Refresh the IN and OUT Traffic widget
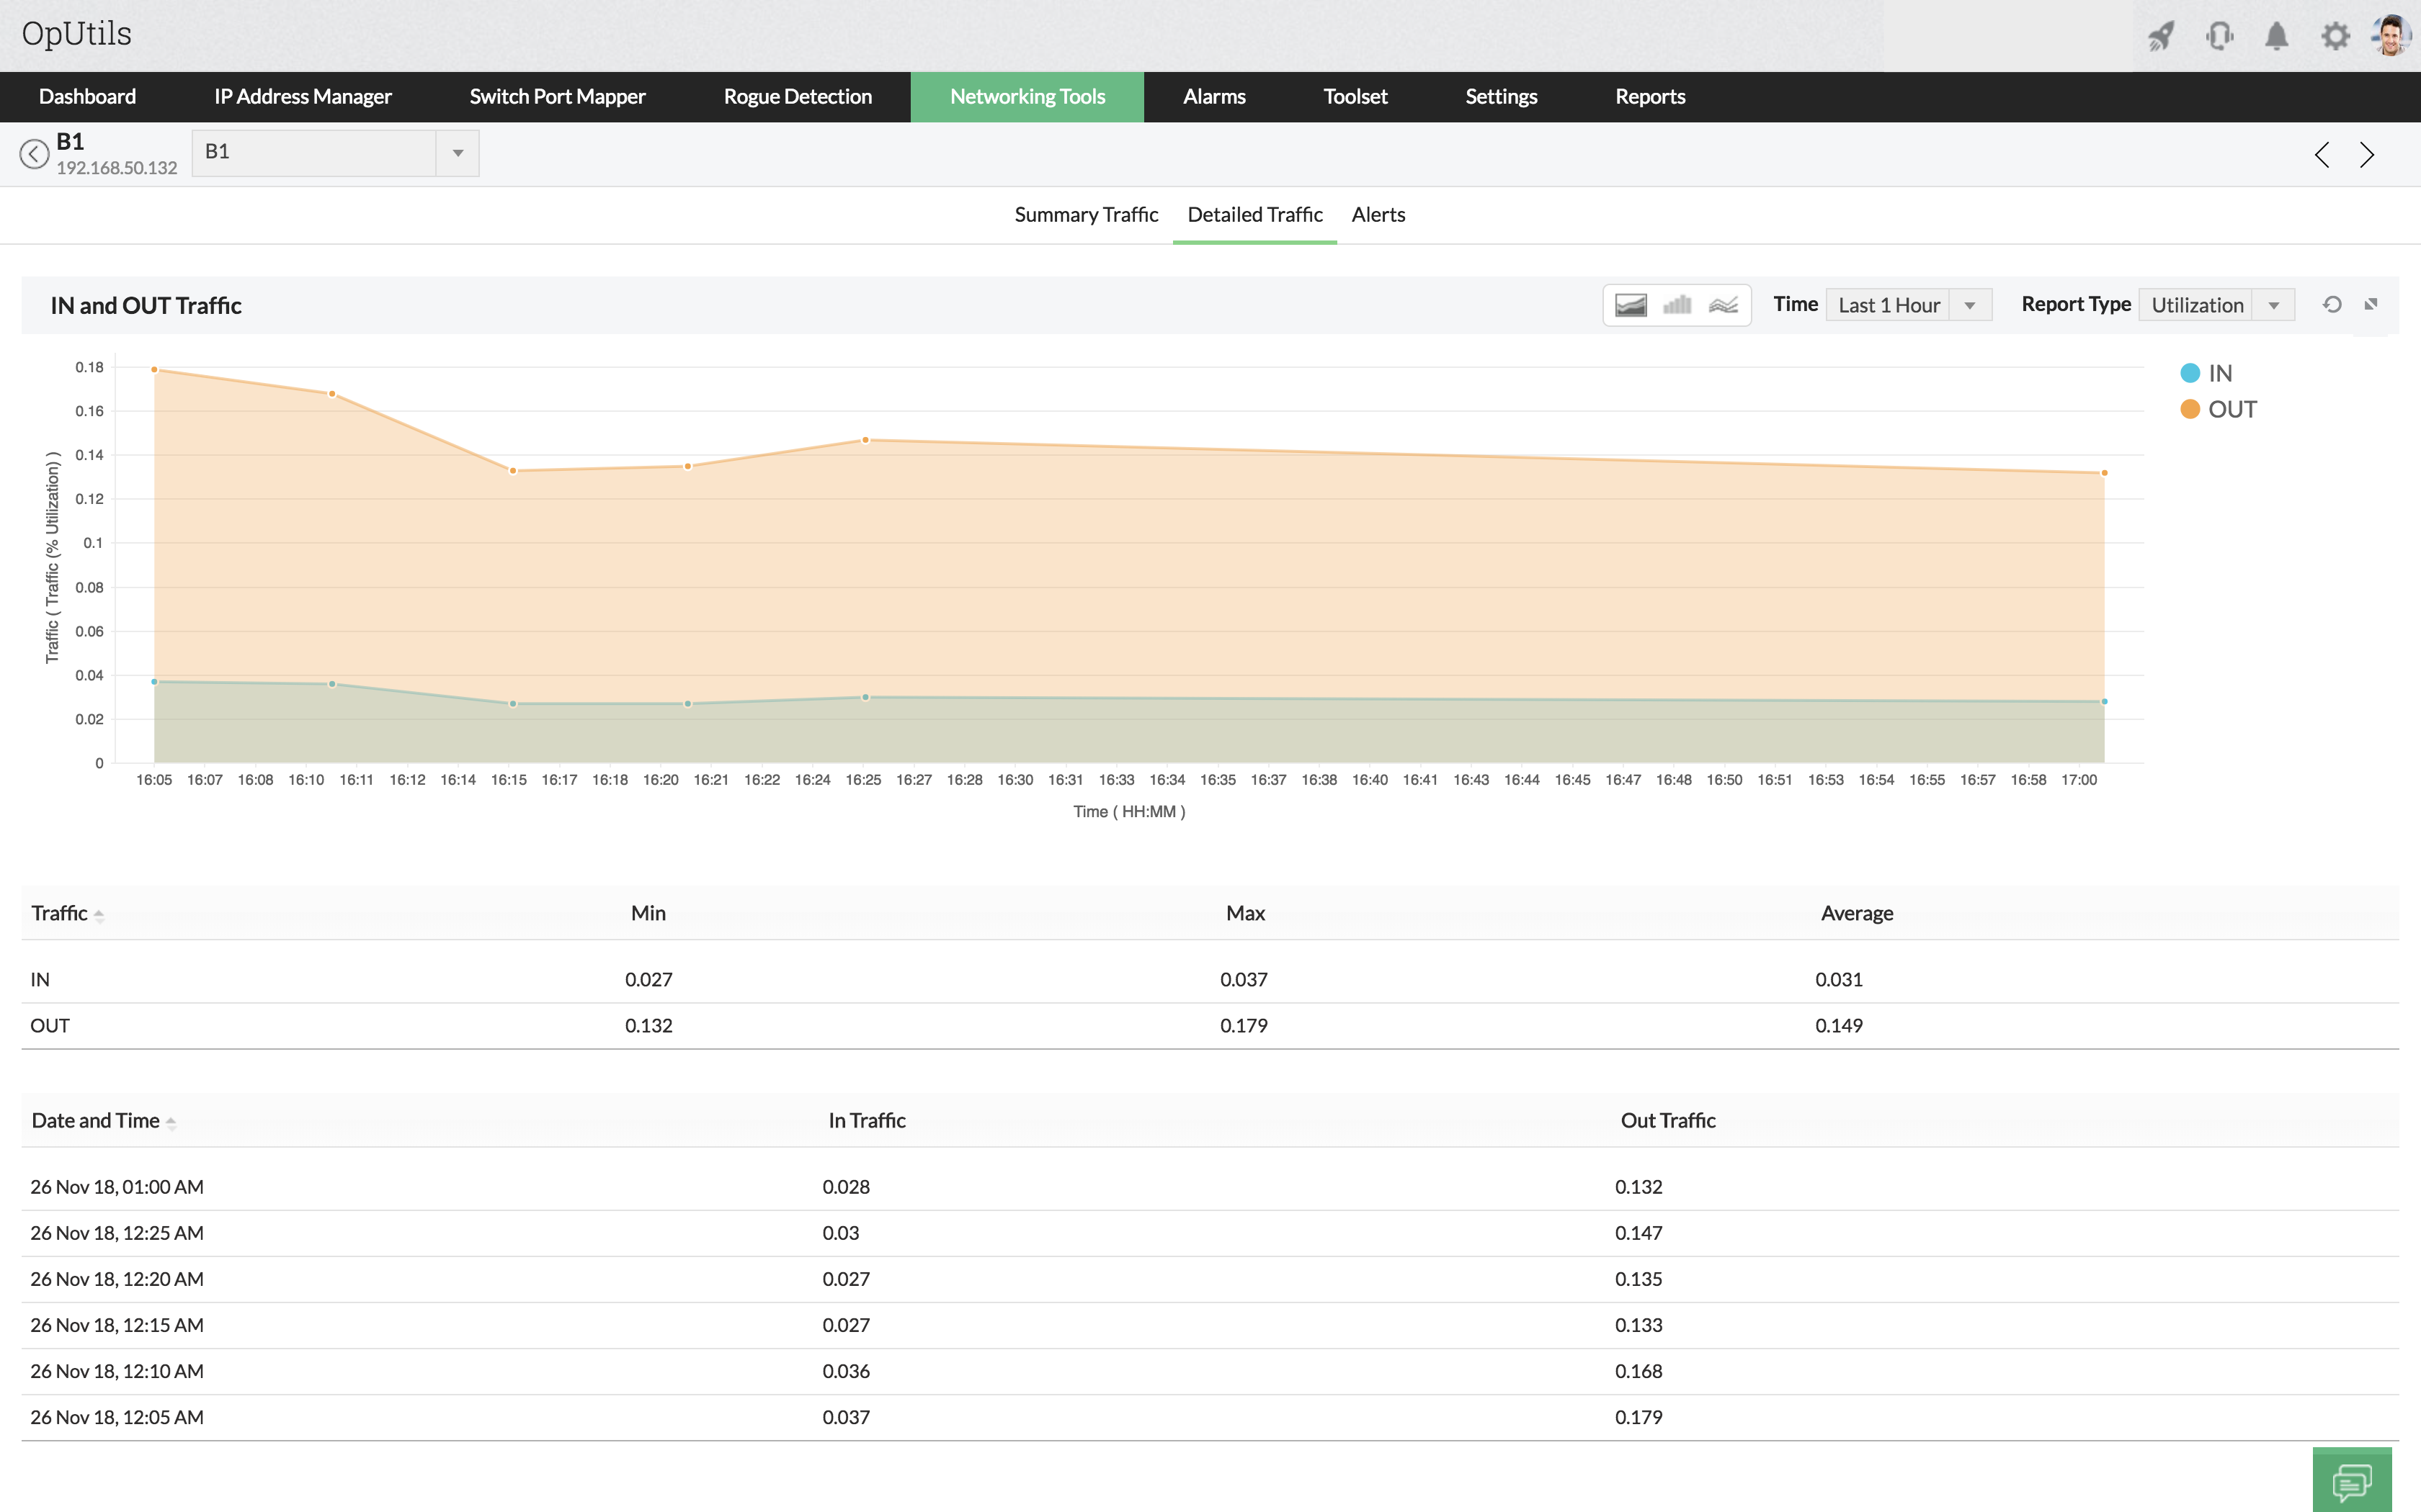This screenshot has width=2421, height=1512. (2332, 305)
